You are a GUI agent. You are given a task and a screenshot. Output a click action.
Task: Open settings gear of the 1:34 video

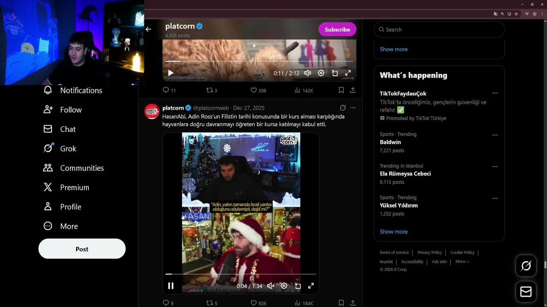point(284,286)
